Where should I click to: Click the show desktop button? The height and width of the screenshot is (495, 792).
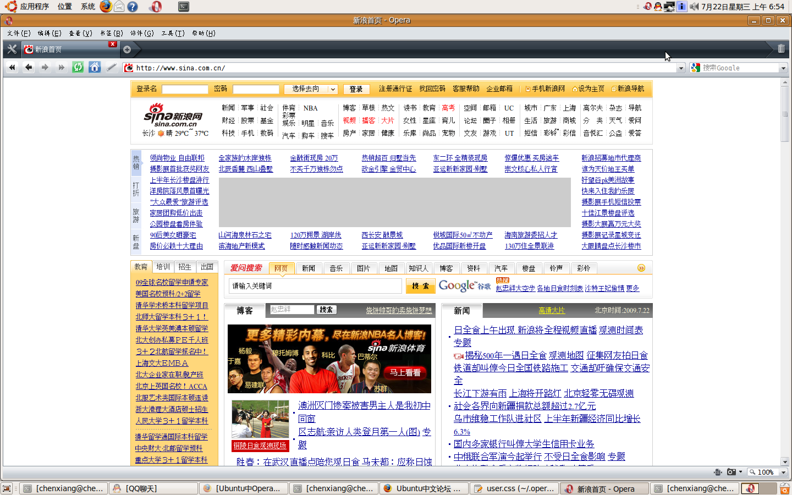pos(7,488)
